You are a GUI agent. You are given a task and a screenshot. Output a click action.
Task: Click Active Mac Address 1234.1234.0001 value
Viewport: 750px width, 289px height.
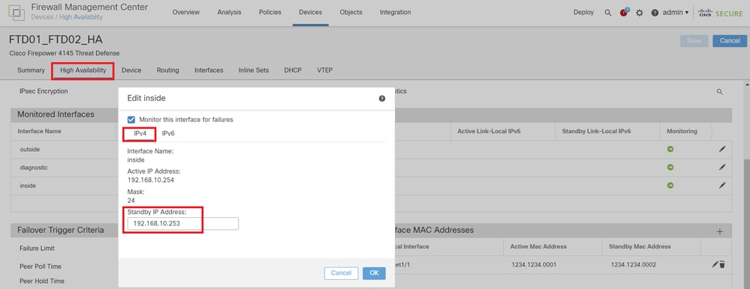point(534,264)
